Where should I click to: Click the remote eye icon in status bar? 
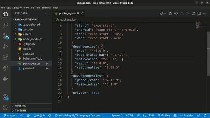click(x=22, y=115)
